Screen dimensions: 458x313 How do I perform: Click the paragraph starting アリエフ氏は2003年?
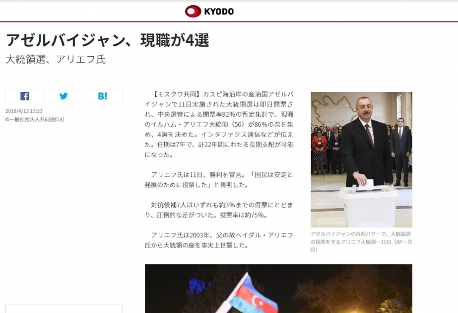coord(219,240)
